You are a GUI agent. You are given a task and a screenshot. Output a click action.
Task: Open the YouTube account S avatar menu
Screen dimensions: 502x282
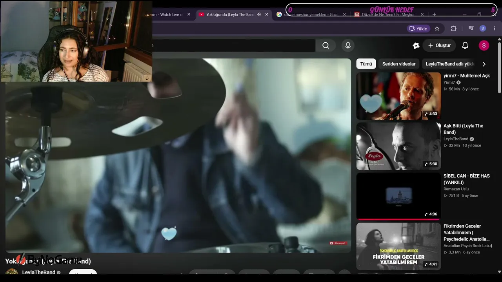(484, 45)
